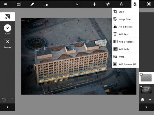Select the pencil edit tool

pyautogui.click(x=32, y=4)
